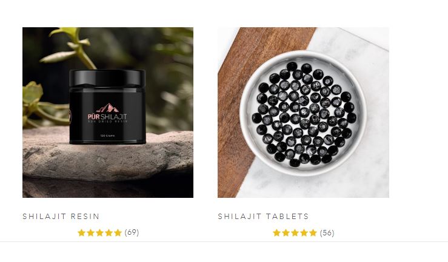This screenshot has width=448, height=262.
Task: Click fourth star of Shilajit Tablets rating
Action: pyautogui.click(x=304, y=233)
